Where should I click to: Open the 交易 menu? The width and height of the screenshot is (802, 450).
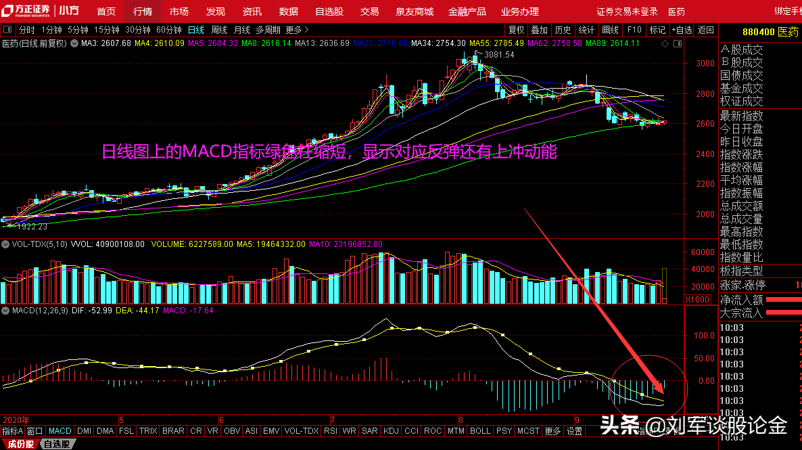[x=369, y=12]
